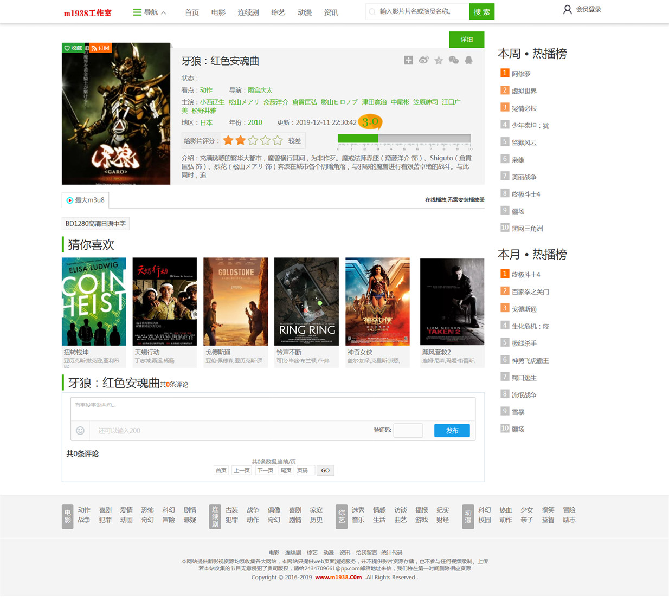Open the 资讯 nav item

331,12
